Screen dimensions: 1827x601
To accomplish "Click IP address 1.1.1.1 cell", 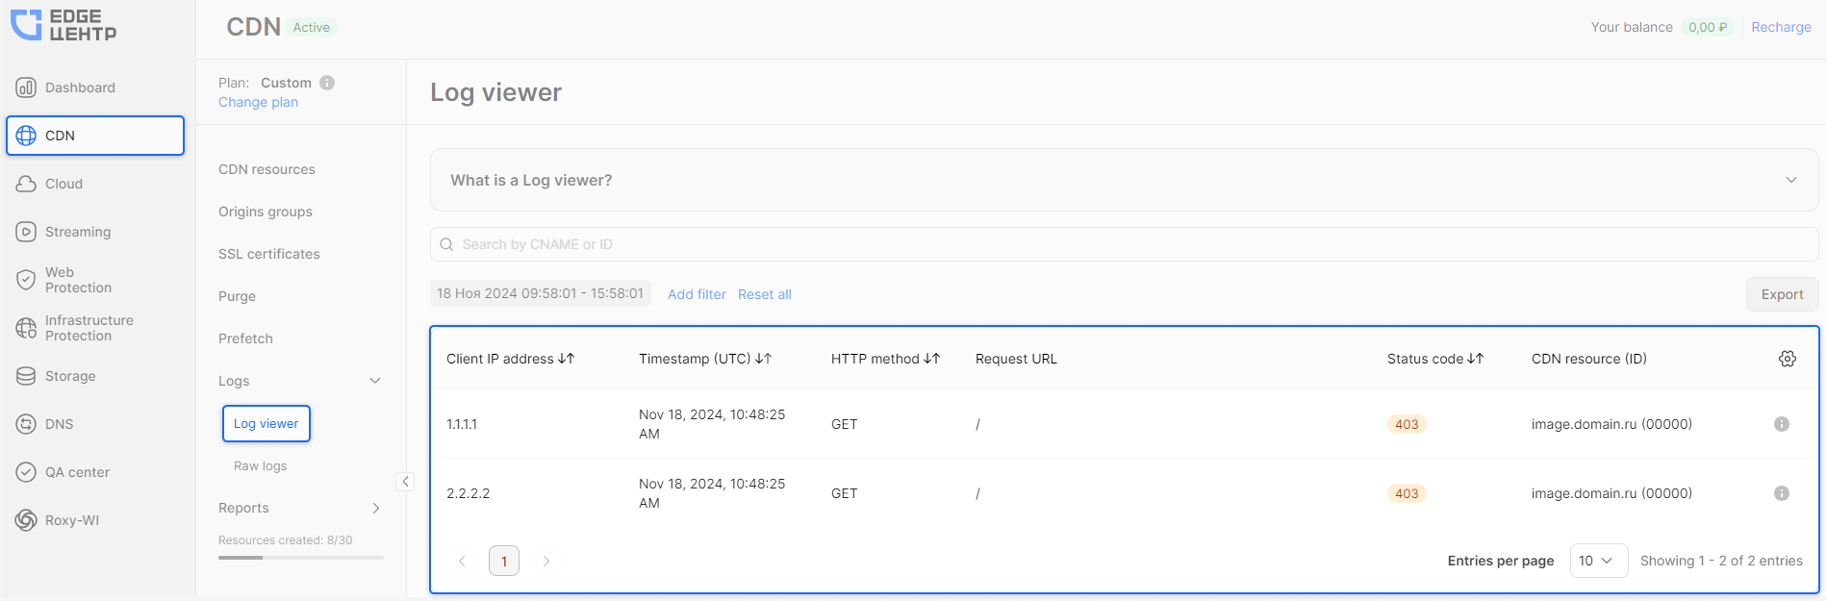I will (462, 424).
